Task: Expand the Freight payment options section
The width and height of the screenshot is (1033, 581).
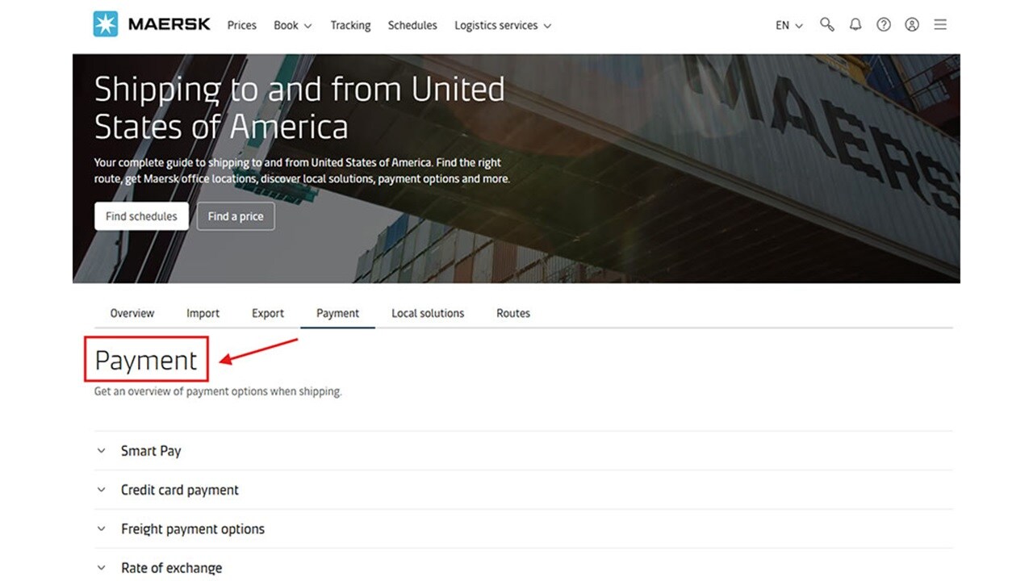Action: pyautogui.click(x=192, y=529)
